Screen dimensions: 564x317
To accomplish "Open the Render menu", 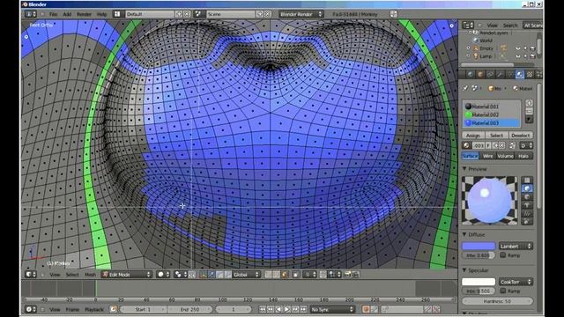I will click(85, 14).
